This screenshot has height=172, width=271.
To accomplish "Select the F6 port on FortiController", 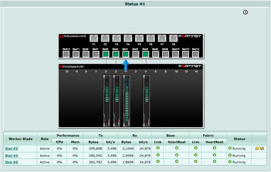I will 151,38.
